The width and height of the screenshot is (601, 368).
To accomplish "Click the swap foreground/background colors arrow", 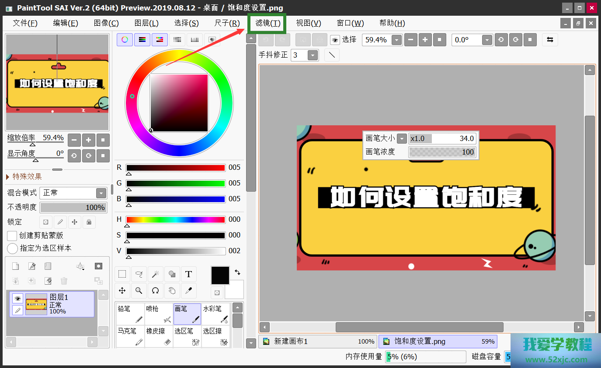I will click(237, 272).
